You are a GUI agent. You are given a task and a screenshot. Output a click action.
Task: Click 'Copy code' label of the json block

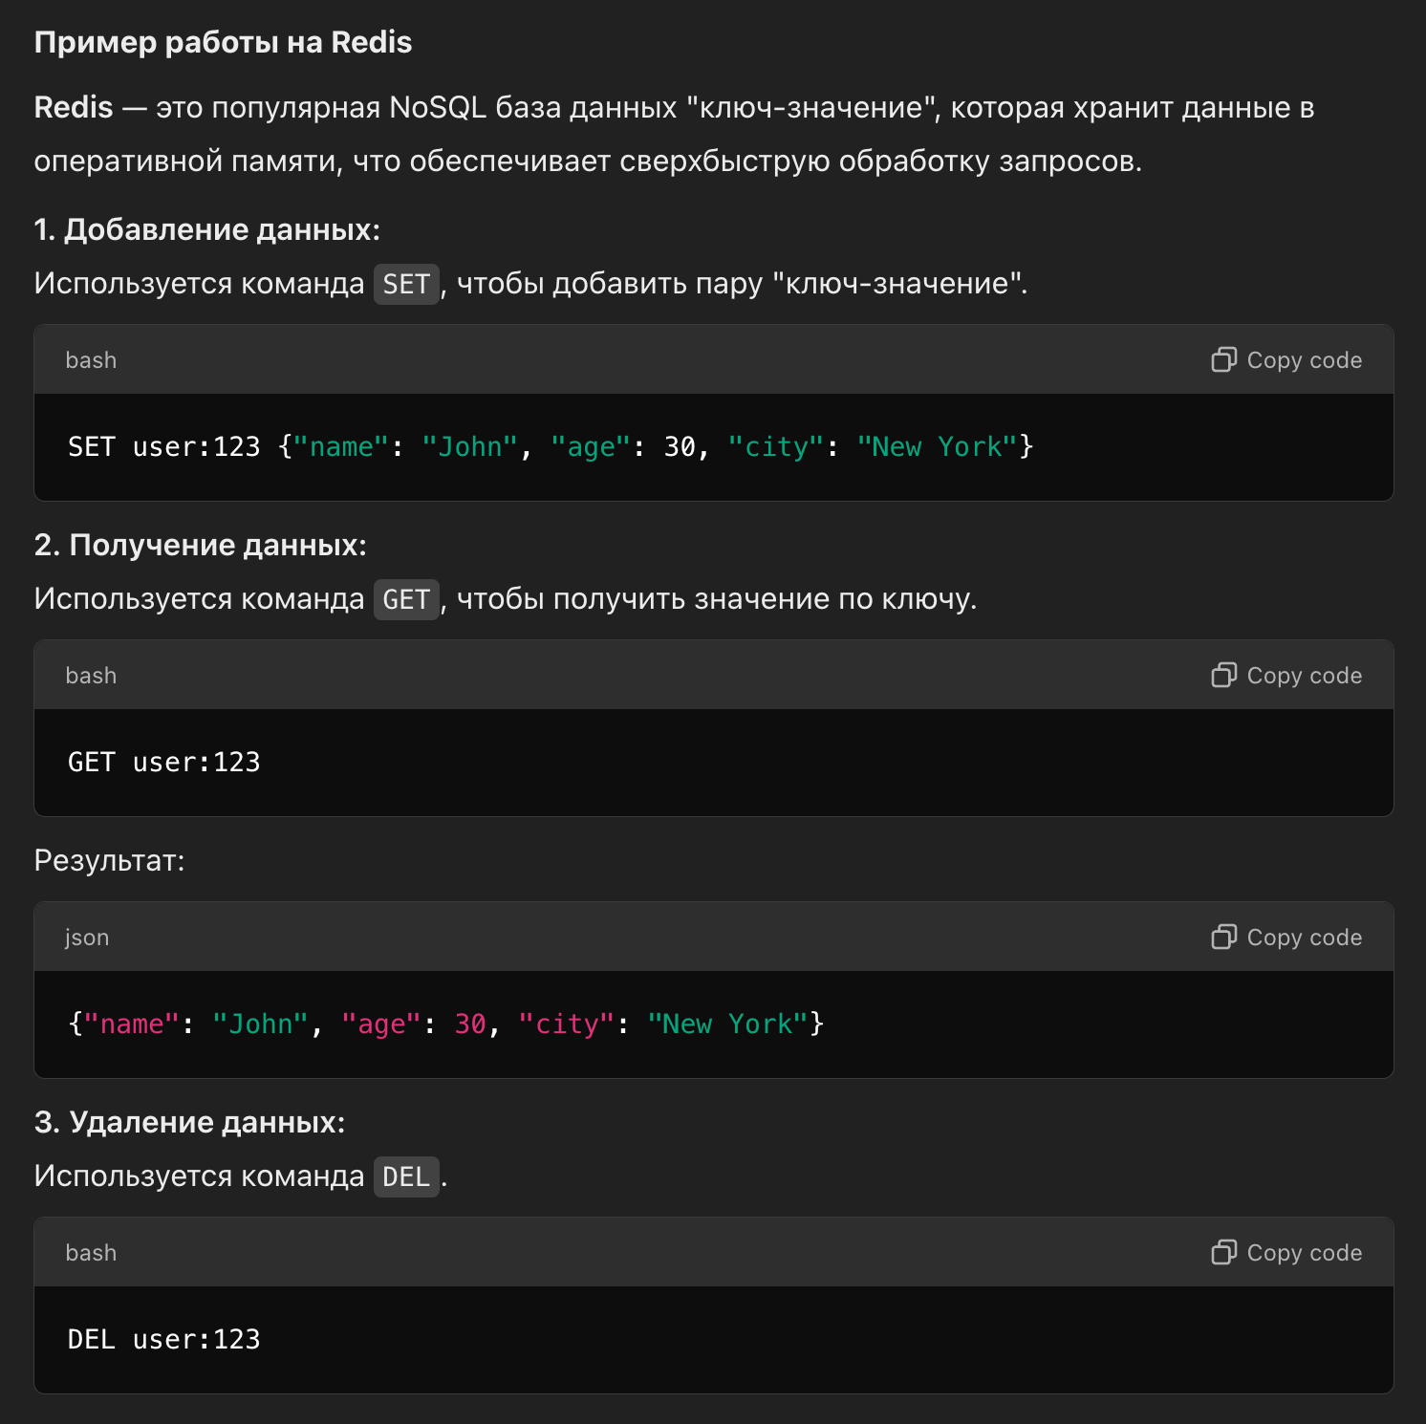(x=1305, y=938)
